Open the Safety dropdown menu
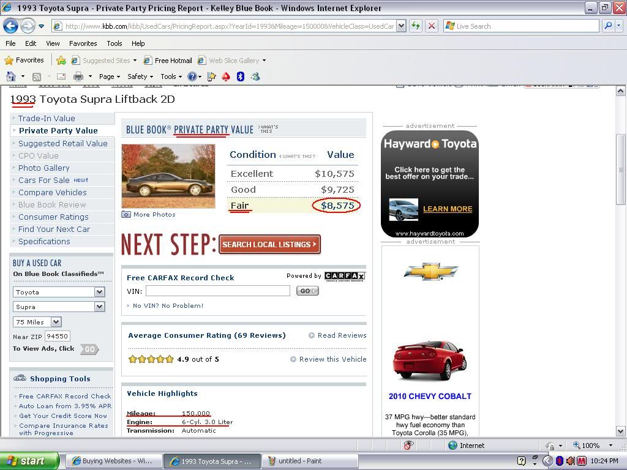Image resolution: width=627 pixels, height=470 pixels. pos(140,76)
